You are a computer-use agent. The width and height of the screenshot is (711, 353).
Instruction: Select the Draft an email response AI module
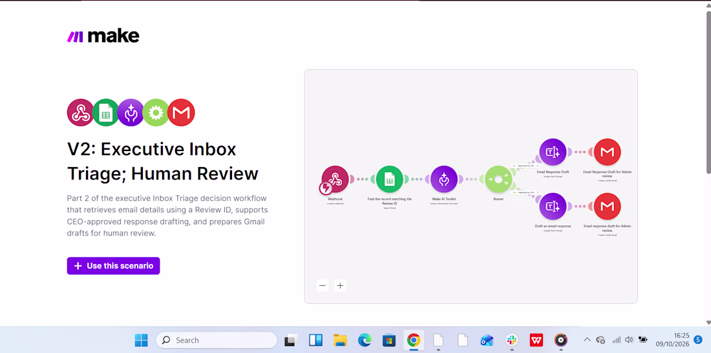coord(553,207)
